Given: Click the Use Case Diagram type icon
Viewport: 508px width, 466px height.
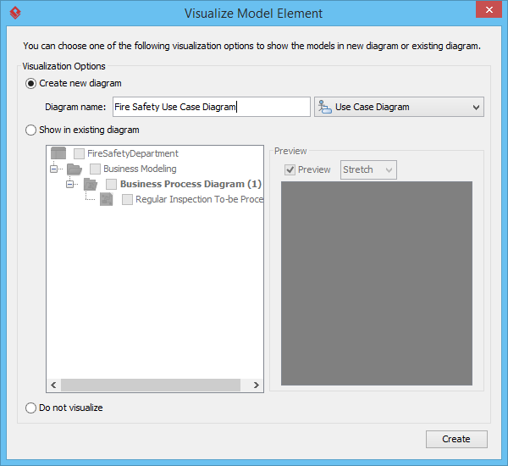Looking at the screenshot, I should point(324,107).
